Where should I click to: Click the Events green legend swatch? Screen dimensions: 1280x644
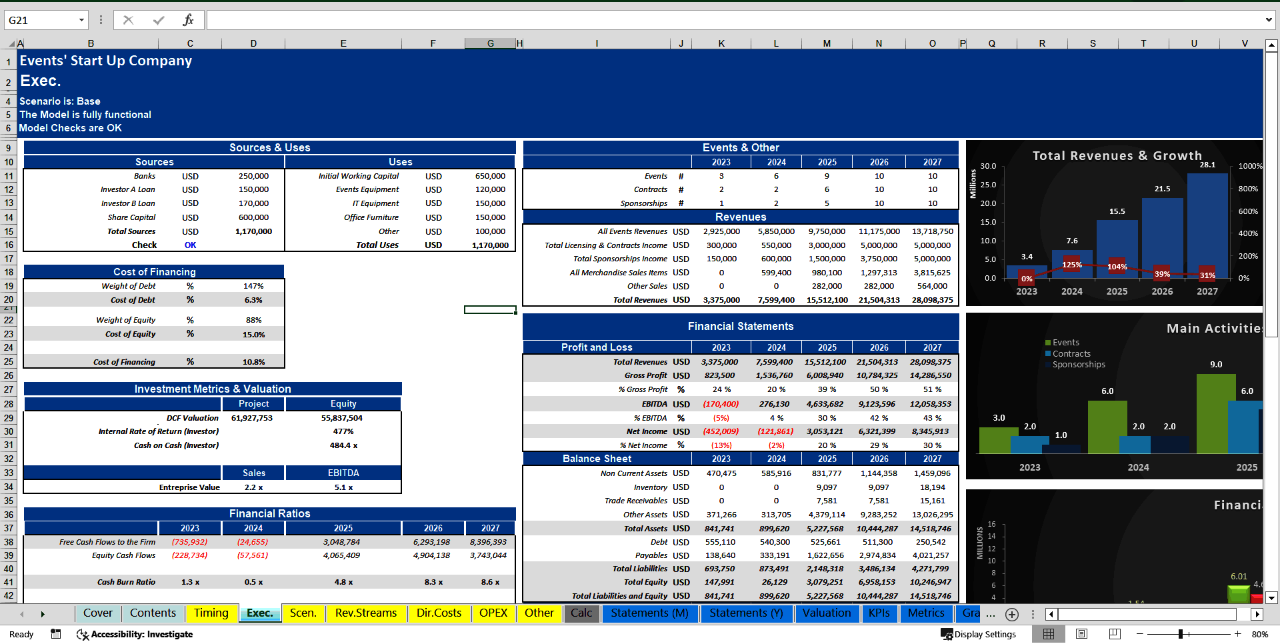tap(1048, 343)
